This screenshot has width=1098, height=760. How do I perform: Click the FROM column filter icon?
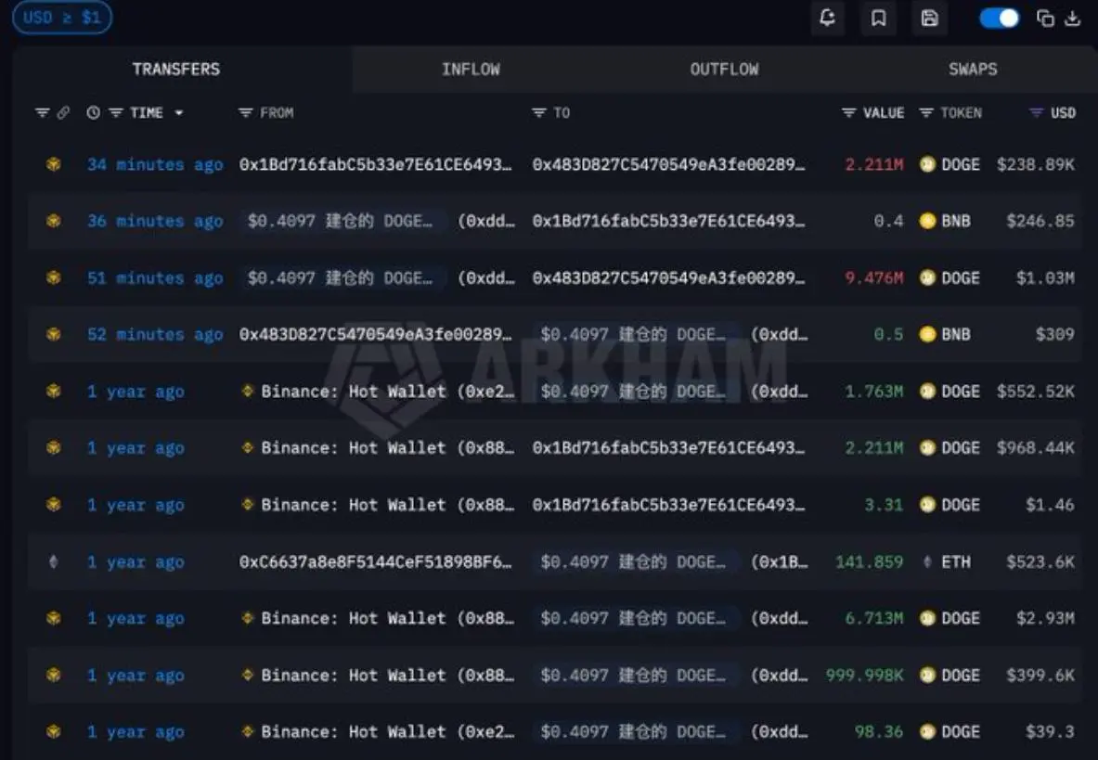[x=245, y=112]
